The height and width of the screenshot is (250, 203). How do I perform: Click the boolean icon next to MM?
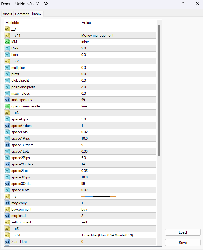(x=7, y=42)
